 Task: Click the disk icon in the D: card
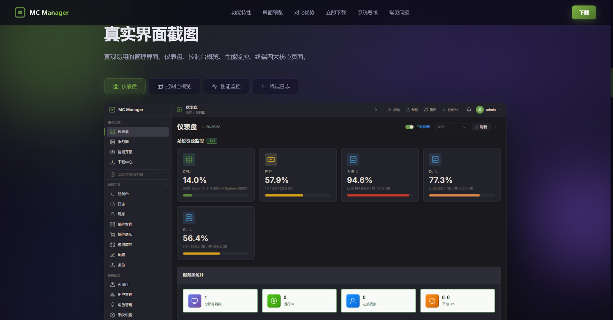435,160
